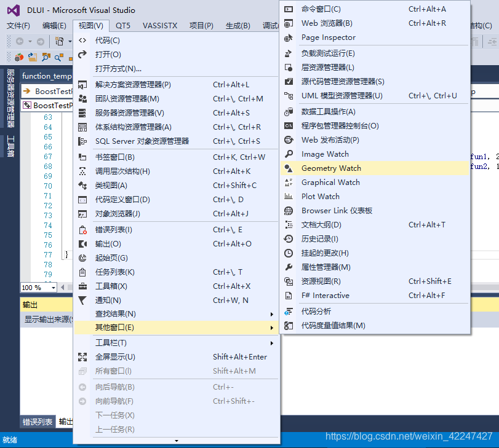Open the 100 % zoom dropdown
The width and height of the screenshot is (499, 448).
pyautogui.click(x=53, y=288)
